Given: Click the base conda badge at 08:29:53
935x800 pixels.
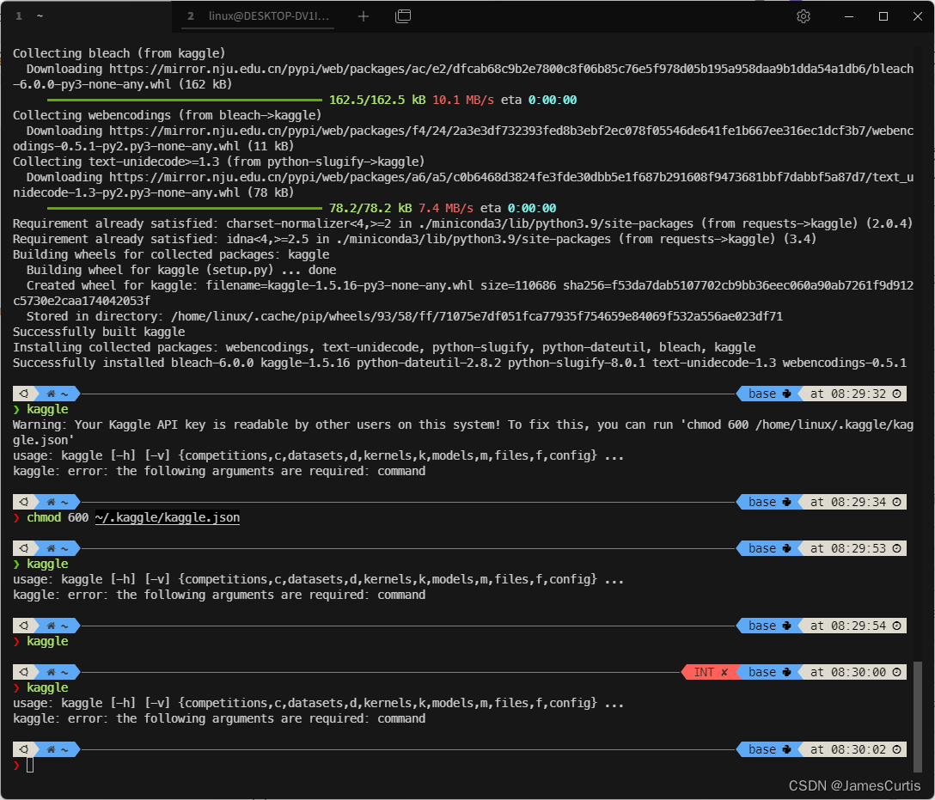Looking at the screenshot, I should [x=769, y=548].
